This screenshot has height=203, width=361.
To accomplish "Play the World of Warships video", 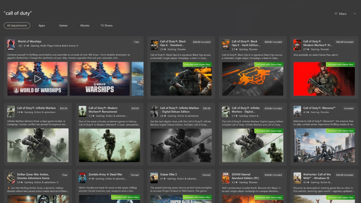I will 37,79.
